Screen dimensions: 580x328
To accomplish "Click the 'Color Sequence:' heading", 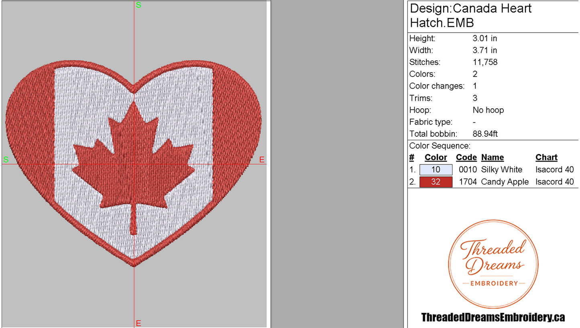I will coord(440,146).
